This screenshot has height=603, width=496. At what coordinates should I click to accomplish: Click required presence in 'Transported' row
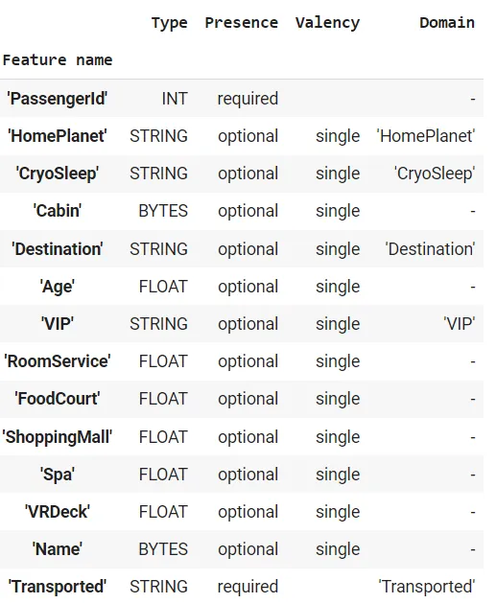point(248,587)
